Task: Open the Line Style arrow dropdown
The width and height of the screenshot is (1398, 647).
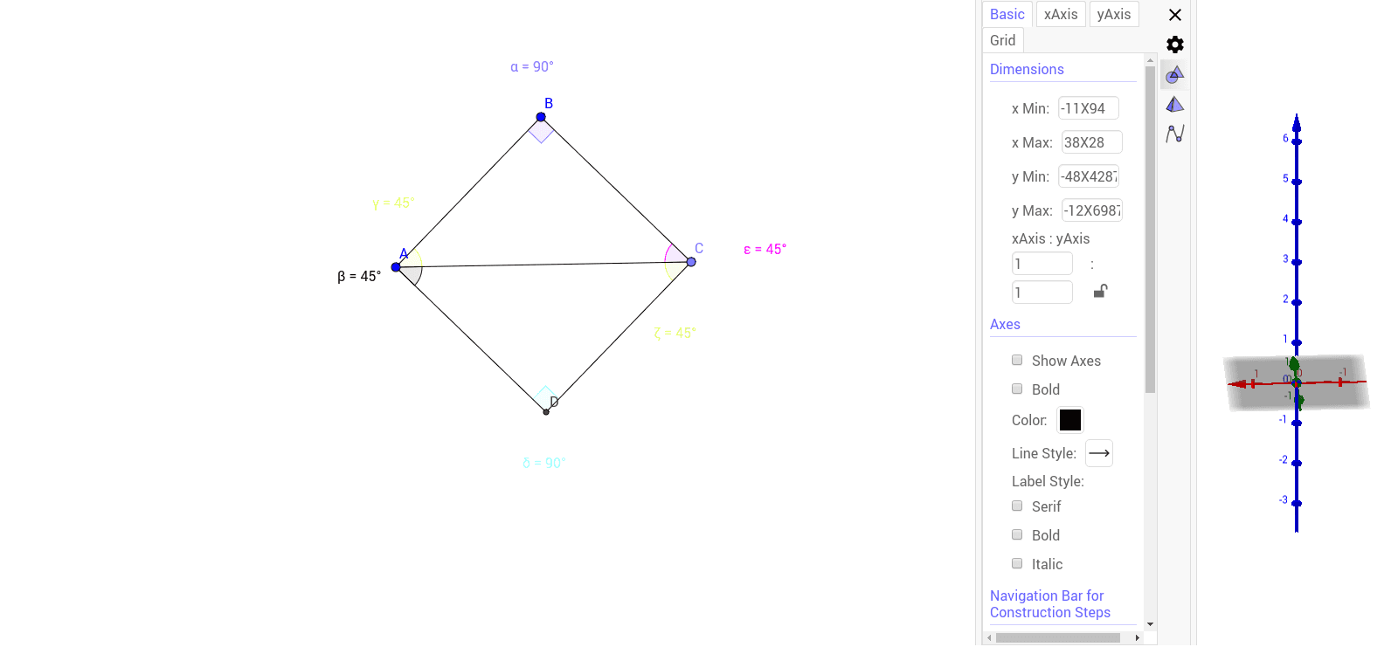Action: (1099, 453)
